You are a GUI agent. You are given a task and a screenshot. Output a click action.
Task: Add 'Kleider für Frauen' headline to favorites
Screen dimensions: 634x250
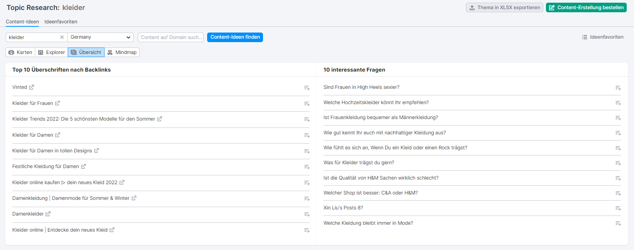coord(307,104)
